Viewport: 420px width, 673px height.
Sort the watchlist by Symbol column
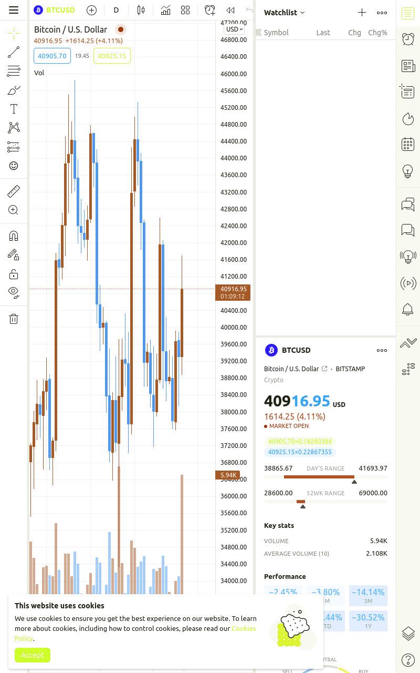pyautogui.click(x=276, y=33)
